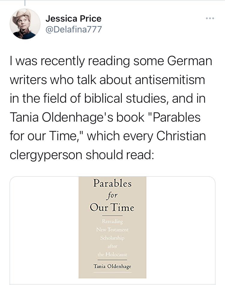Screen dimensions: 225x285
Task: Click "New Testament" in the cover subtitle
Action: coord(112,230)
